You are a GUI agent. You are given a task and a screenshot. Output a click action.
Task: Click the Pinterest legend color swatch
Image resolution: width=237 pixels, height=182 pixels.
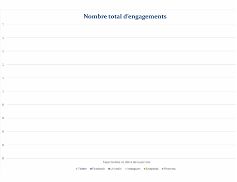tap(163, 169)
